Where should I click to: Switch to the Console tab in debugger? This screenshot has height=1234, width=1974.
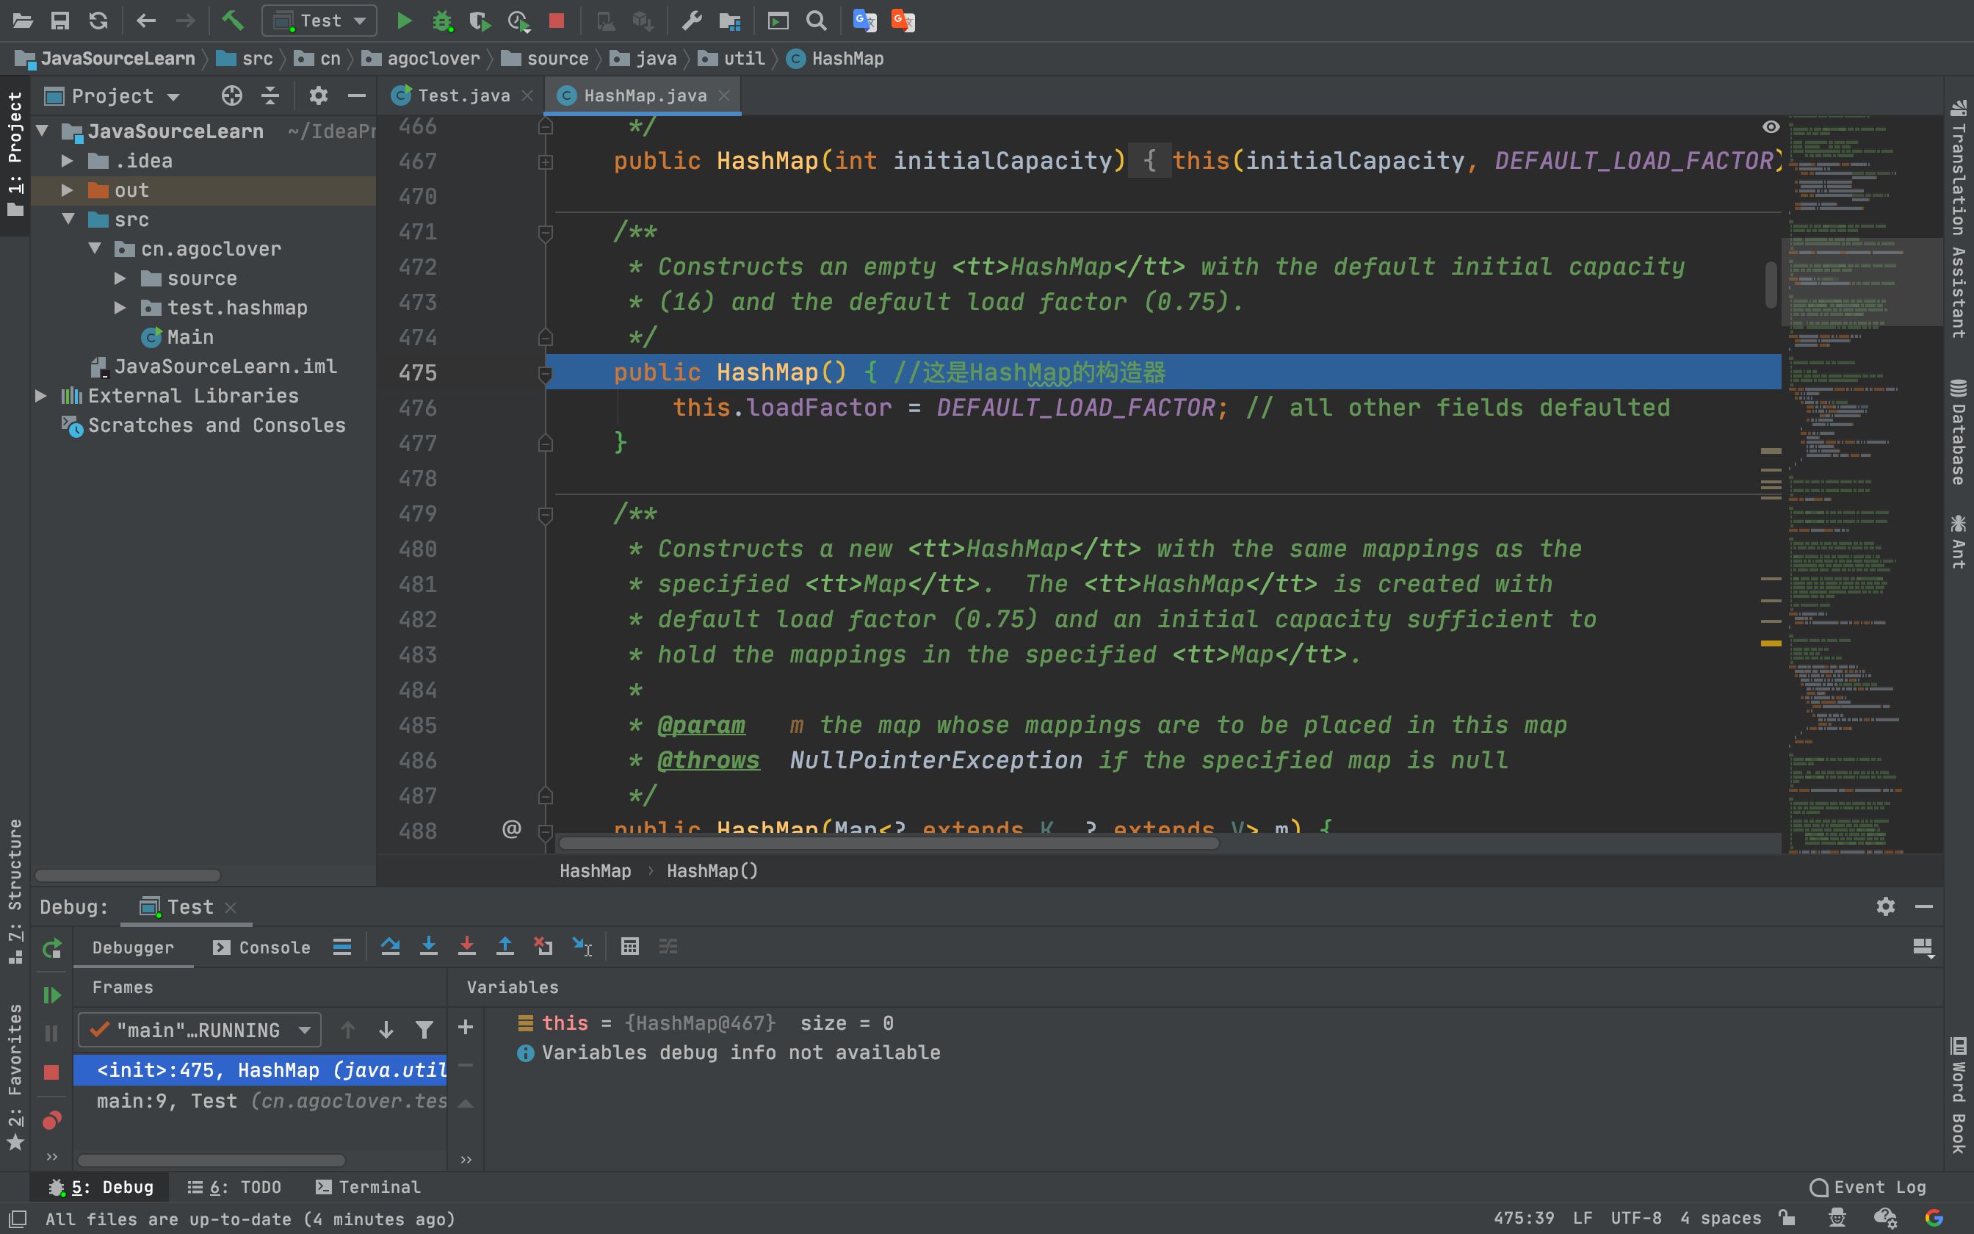[262, 948]
